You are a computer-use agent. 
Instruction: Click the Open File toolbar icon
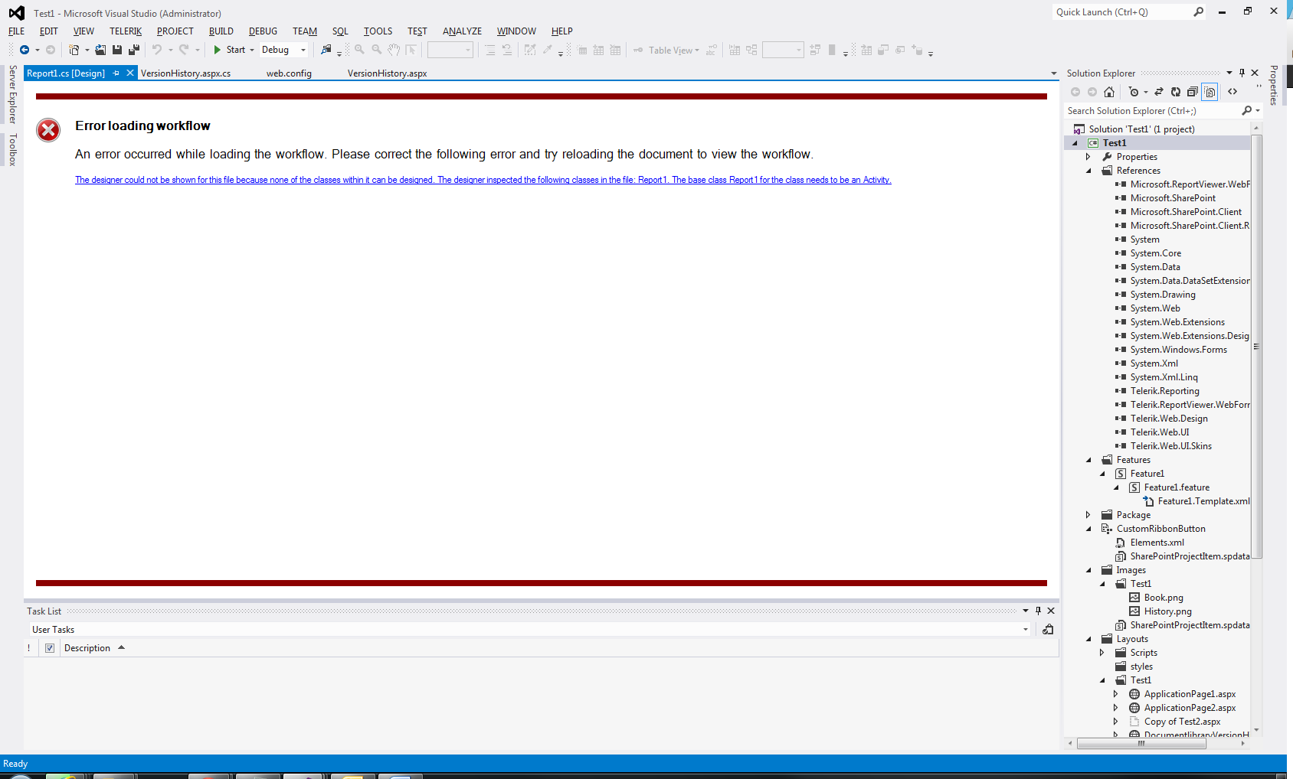100,50
